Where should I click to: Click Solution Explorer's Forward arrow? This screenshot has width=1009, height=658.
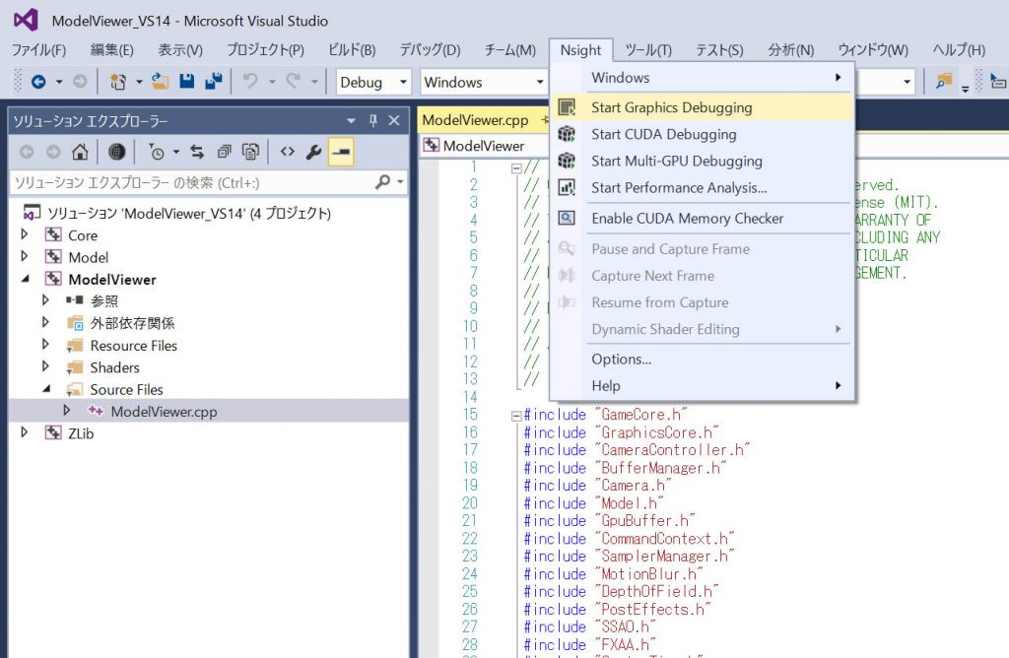click(53, 152)
